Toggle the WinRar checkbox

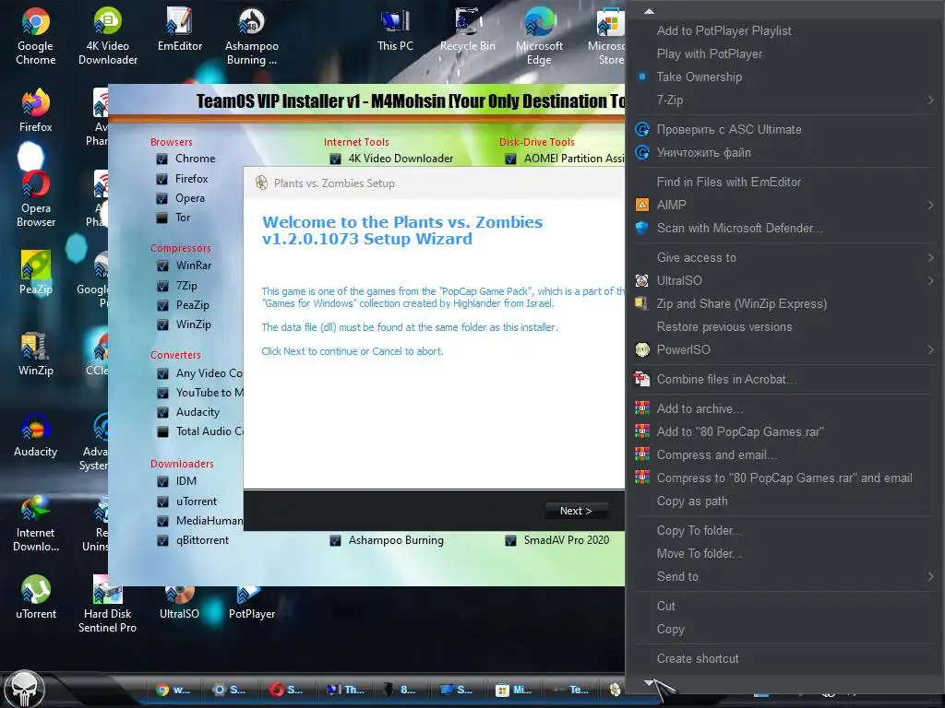point(162,265)
